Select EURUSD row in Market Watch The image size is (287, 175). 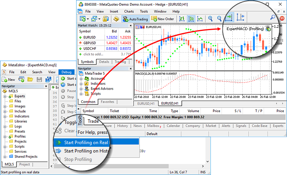coord(105,37)
